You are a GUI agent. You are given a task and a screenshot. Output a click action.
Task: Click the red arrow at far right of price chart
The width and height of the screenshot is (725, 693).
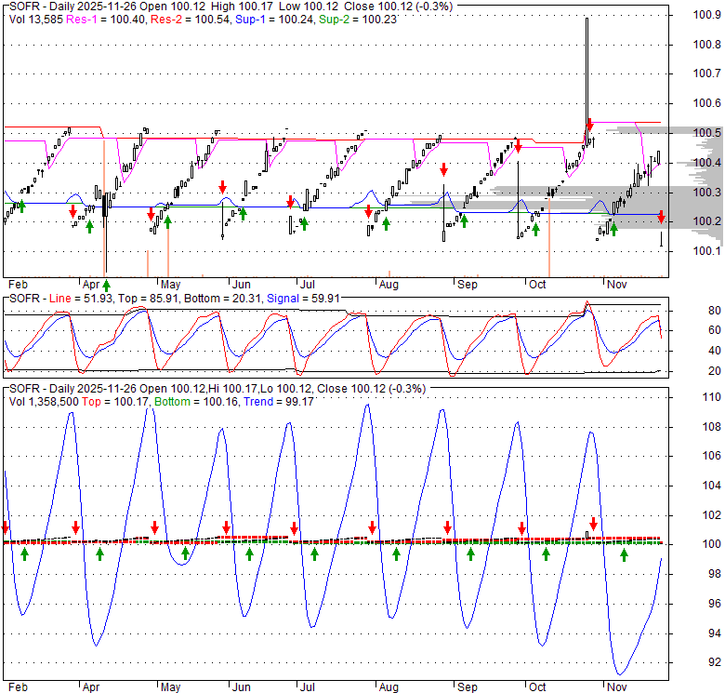[661, 217]
